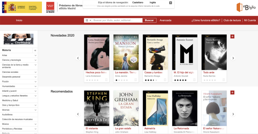Click the bookmark icon on Todo arde
Screen dimensions: 258x134
coord(224,80)
